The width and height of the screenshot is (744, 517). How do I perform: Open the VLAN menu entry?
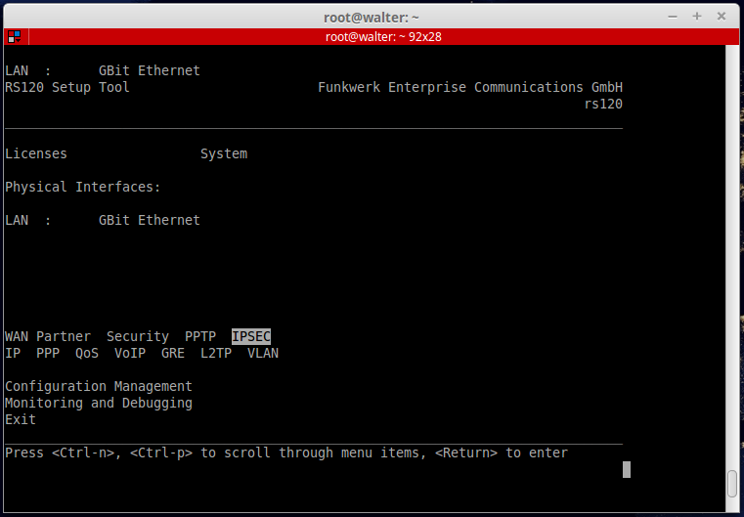(x=263, y=353)
